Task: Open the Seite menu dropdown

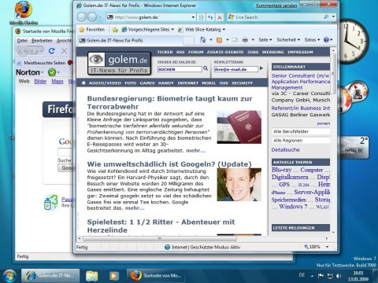Action: (265, 40)
